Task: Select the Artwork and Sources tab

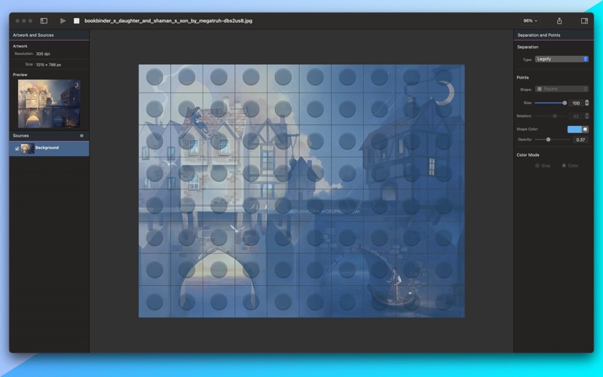Action: pos(32,35)
